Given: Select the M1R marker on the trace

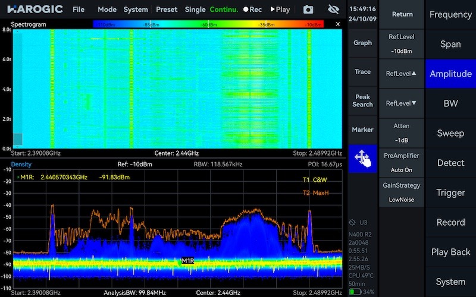Looking at the screenshot, I should (x=187, y=260).
